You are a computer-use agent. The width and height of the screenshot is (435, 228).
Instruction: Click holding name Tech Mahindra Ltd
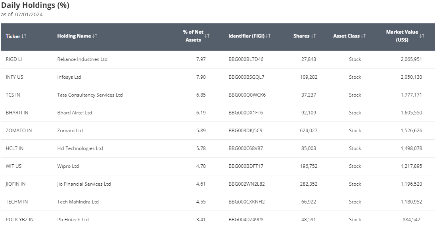78,202
